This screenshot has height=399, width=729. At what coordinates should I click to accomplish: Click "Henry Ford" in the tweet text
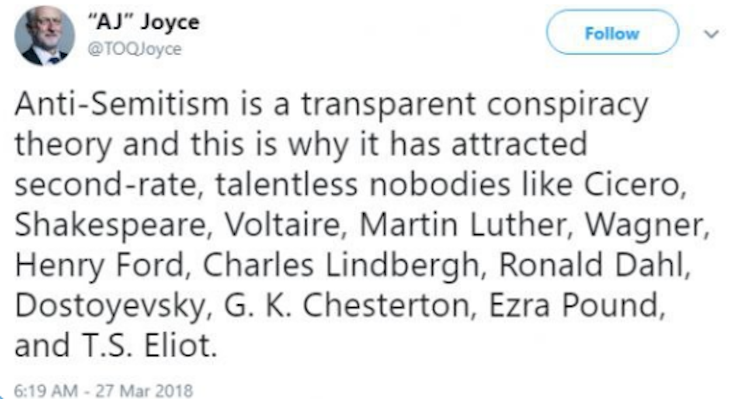(102, 265)
